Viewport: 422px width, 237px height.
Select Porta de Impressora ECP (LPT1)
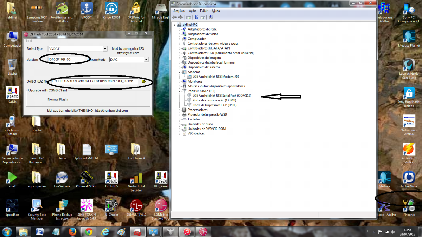click(x=215, y=105)
